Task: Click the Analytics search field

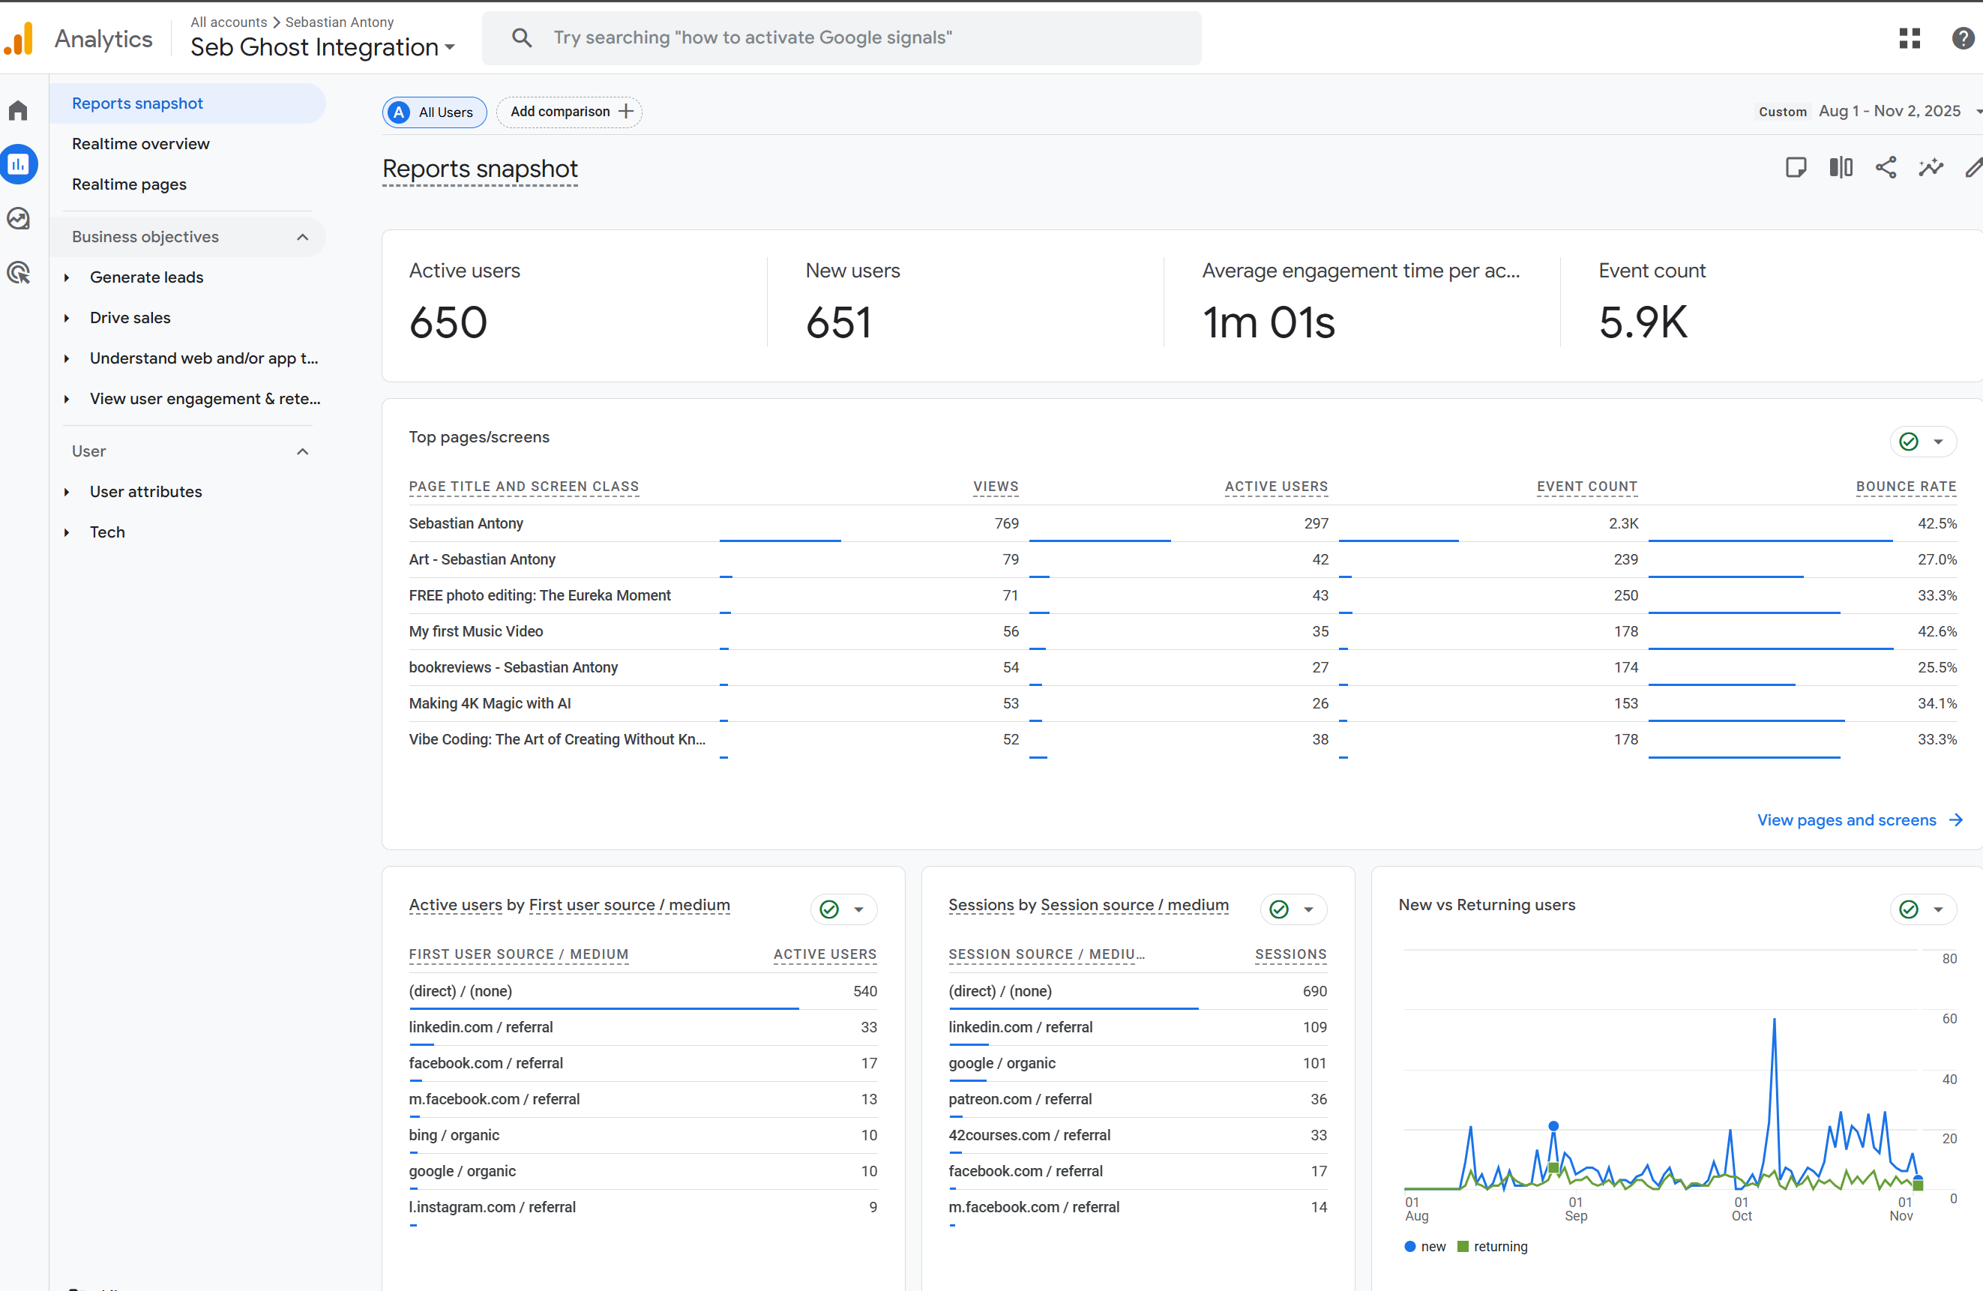Action: click(x=841, y=38)
